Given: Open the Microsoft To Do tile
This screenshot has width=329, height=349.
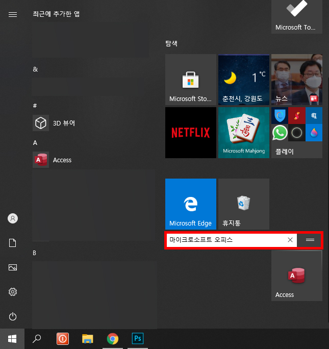Looking at the screenshot, I should coord(297,17).
